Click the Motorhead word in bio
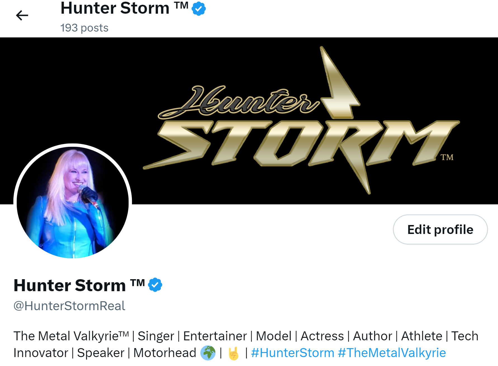498x366 pixels. (165, 353)
